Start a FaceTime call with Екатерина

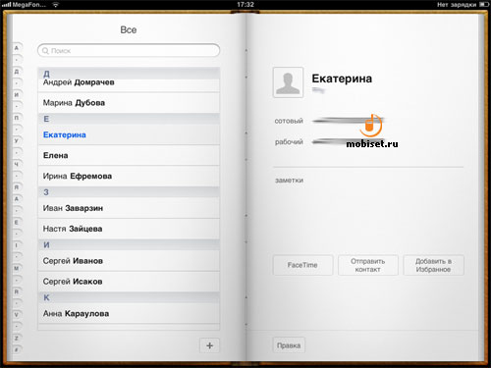click(x=302, y=265)
